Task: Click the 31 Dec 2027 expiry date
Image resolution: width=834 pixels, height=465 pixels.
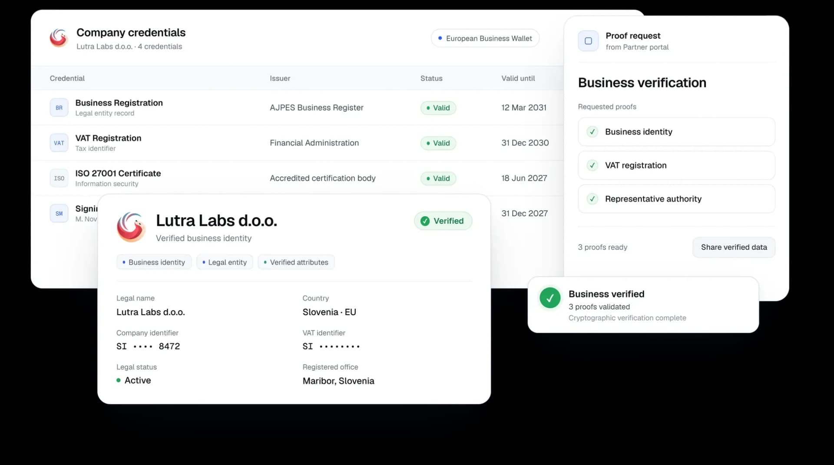Action: (x=525, y=213)
